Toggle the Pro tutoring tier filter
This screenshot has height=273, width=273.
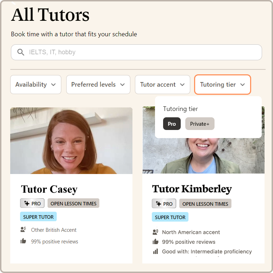click(172, 124)
